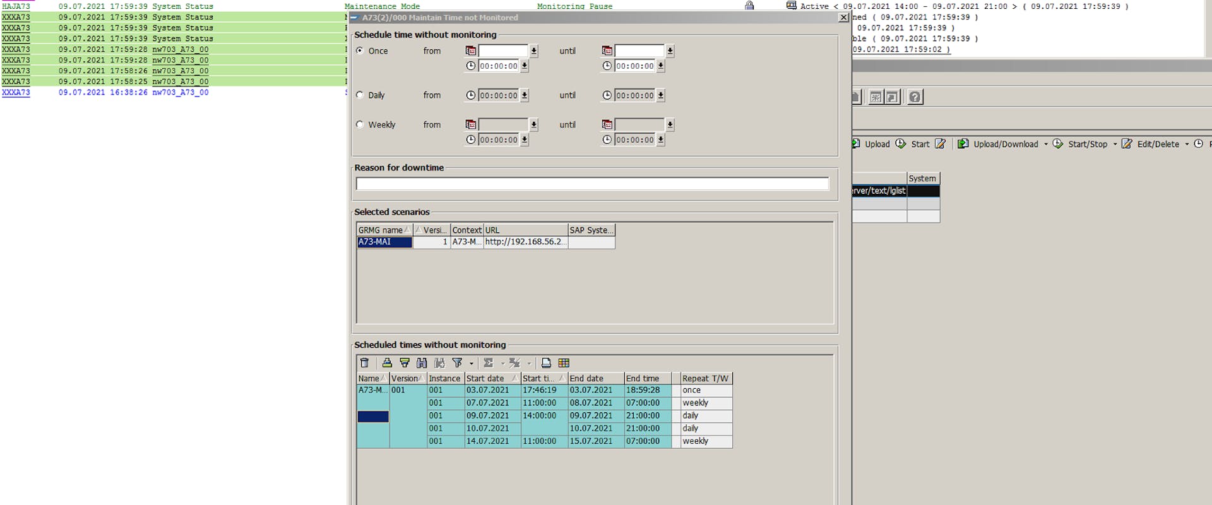Screen dimensions: 1212x505
Task: Open the colored grid layout icon
Action: (x=564, y=363)
